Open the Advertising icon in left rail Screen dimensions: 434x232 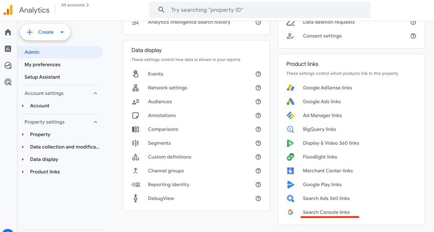pos(8,82)
